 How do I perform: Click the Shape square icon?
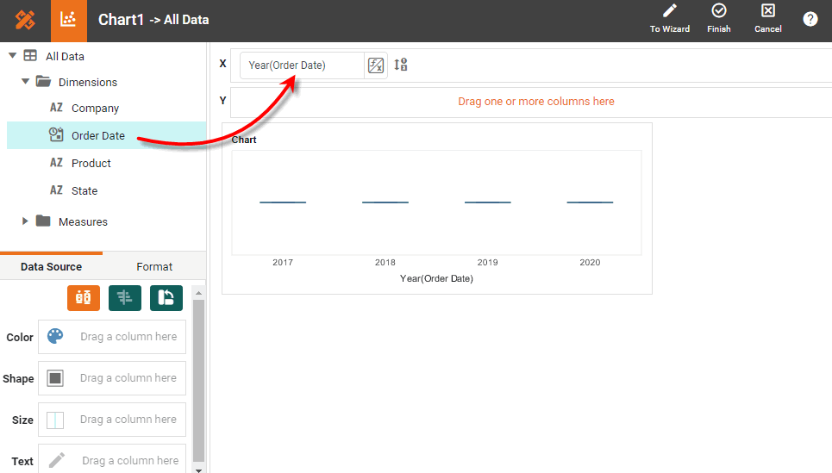[x=55, y=378]
